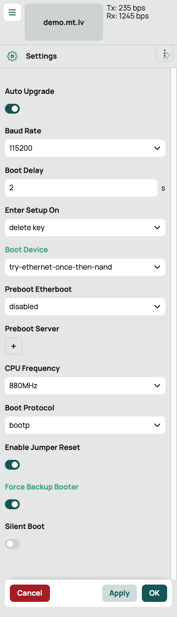Click the Baud Rate chevron arrow
Screen dimensions: 177x617
157,148
